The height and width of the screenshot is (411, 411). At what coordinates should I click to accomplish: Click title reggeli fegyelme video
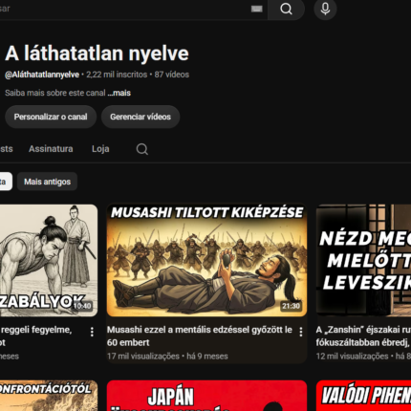tap(35, 335)
